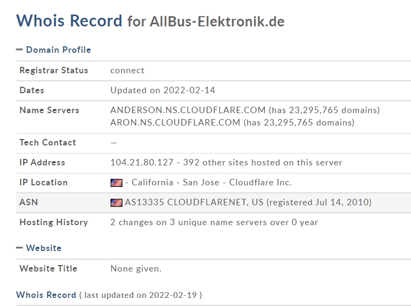411x306 pixels.
Task: Click the minus icon beside Domain Profile
Action: (x=19, y=50)
